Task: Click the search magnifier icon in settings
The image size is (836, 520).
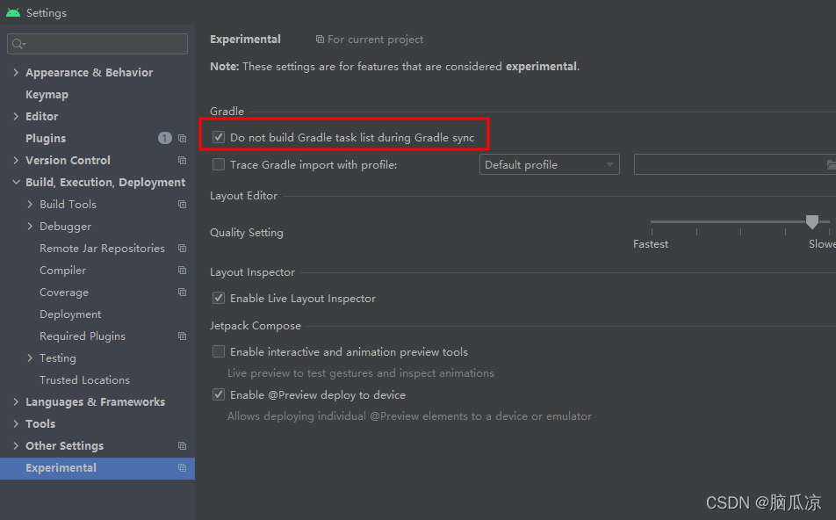Action: pyautogui.click(x=18, y=44)
